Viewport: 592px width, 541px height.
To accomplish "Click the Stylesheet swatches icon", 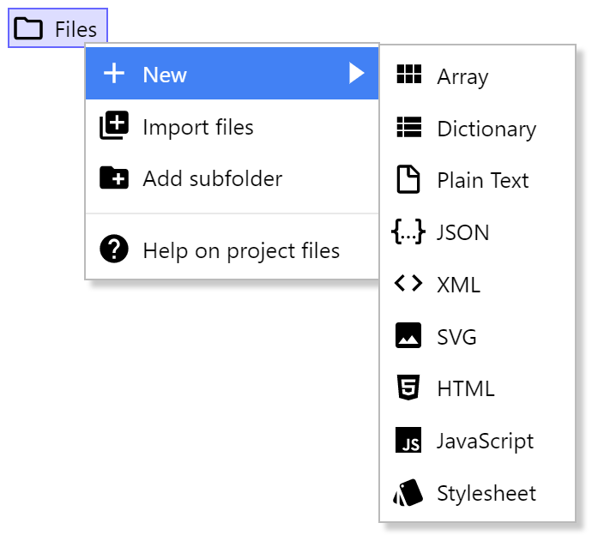I will 408,493.
